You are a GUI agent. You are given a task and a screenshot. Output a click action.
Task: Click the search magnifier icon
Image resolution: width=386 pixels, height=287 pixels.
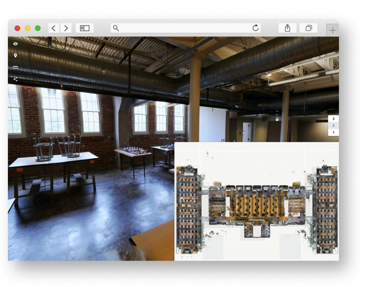coord(116,28)
